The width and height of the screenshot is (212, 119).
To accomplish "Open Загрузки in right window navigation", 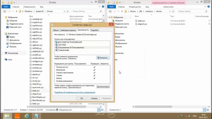I will pos(119,20).
